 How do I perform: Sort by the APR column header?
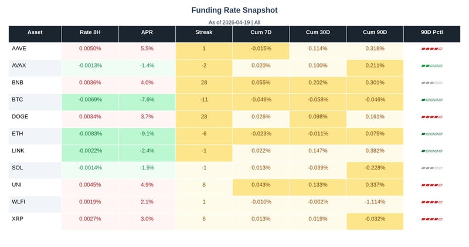click(147, 32)
